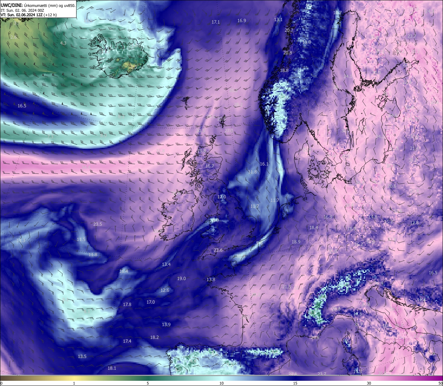Click the 12.6 value label

coord(165,290)
